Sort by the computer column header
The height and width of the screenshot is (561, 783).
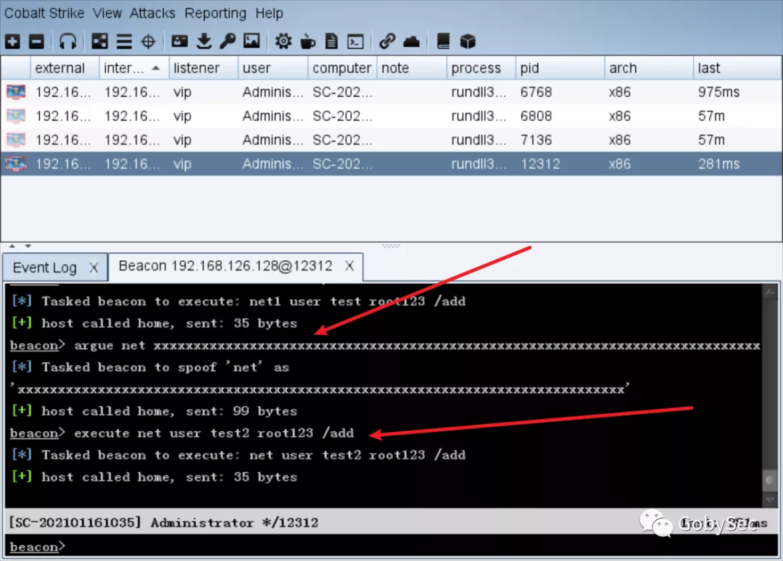342,68
